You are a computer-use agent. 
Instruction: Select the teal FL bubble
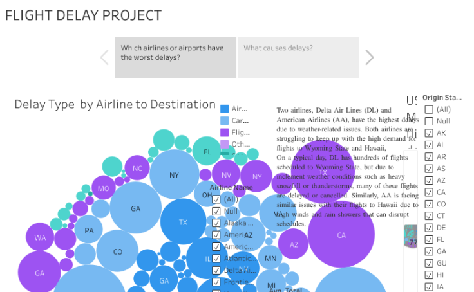(207, 152)
